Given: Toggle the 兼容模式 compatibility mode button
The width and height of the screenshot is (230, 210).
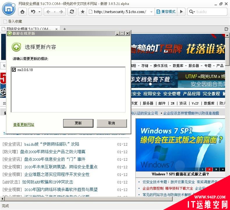Looking at the screenshot, I should coord(166,12).
